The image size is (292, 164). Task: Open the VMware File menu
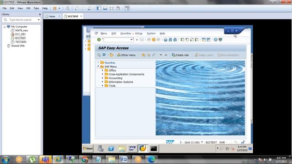pyautogui.click(x=5, y=8)
